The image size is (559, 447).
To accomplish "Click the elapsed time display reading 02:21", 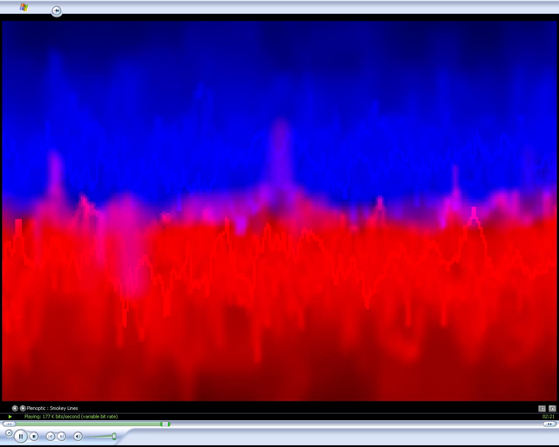I will pos(548,416).
